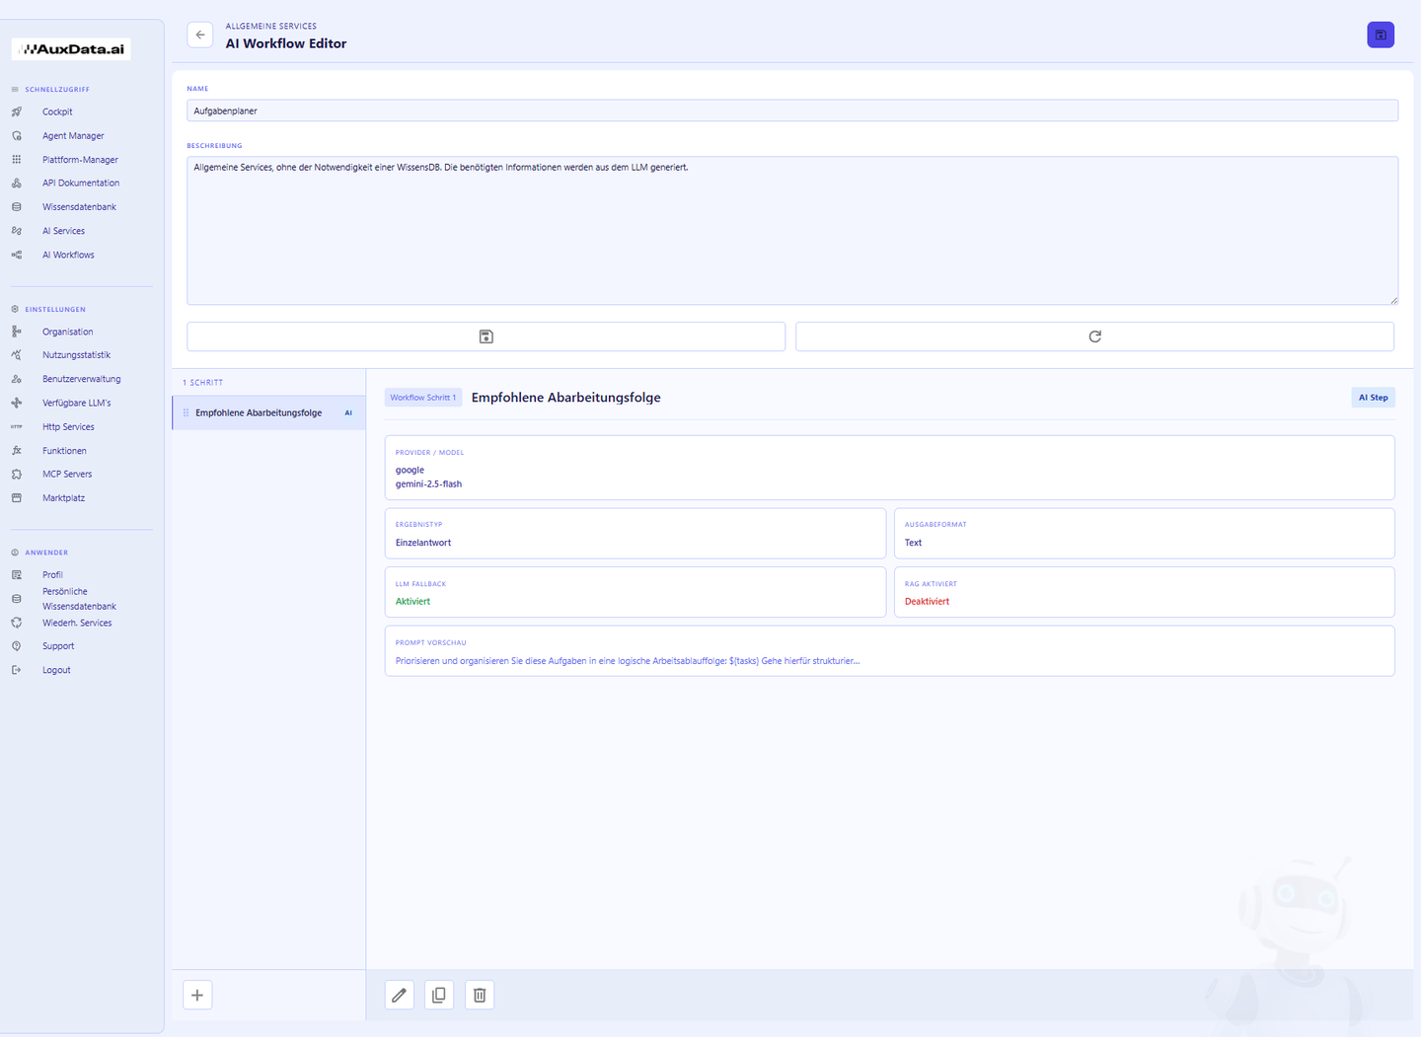Click the Logout icon
Image resolution: width=1421 pixels, height=1037 pixels.
click(17, 670)
